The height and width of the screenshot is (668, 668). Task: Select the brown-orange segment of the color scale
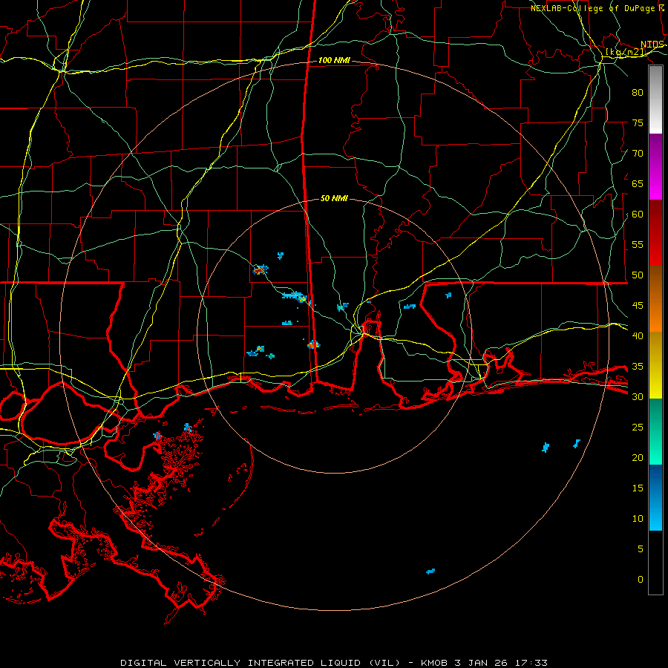[655, 298]
